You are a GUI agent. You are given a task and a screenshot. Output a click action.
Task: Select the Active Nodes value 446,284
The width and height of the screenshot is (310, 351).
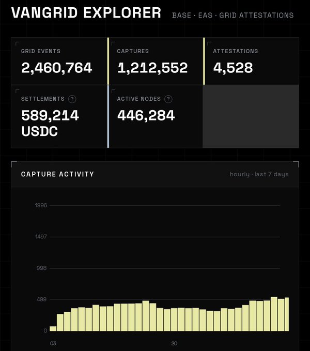click(146, 115)
